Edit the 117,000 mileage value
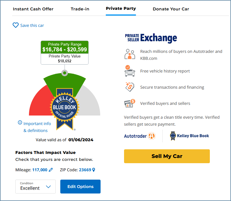231x201 pixels. pyautogui.click(x=40, y=170)
